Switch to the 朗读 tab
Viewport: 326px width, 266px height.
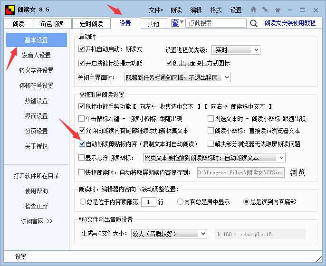[x=18, y=24]
